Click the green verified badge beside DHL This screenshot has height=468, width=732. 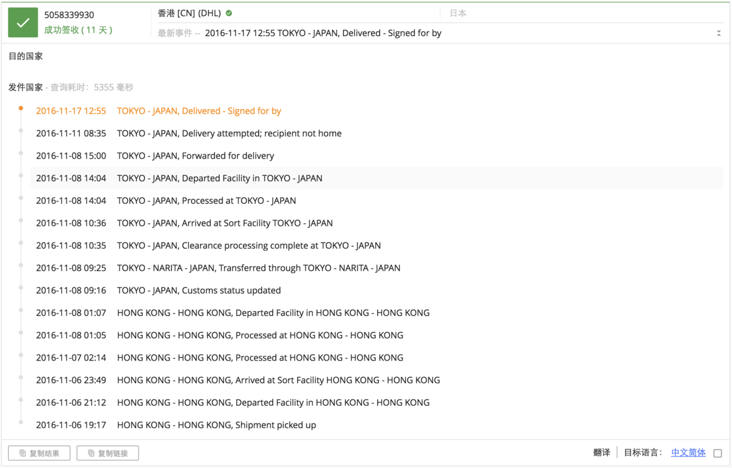coord(229,13)
